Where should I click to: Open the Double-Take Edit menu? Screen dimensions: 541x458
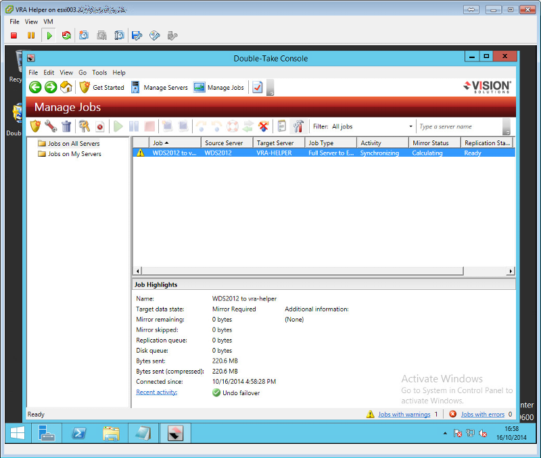tap(49, 72)
